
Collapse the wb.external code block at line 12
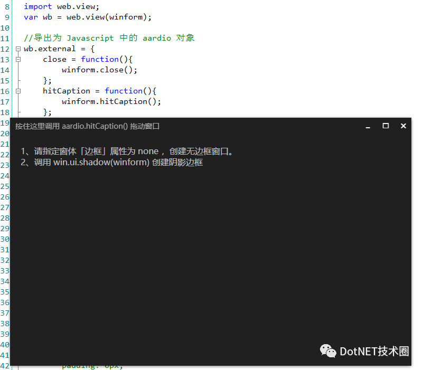[x=17, y=49]
